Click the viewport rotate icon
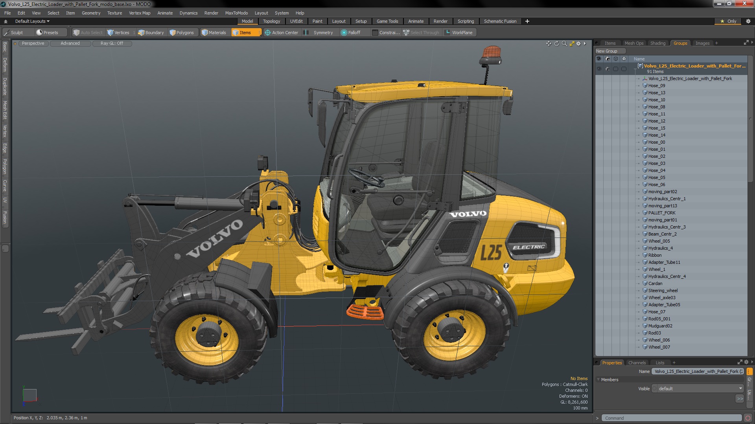Viewport: 755px width, 424px height. click(x=556, y=44)
